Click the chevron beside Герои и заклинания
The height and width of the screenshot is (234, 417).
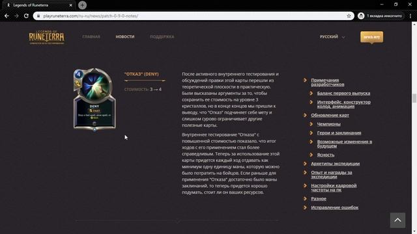(311, 133)
